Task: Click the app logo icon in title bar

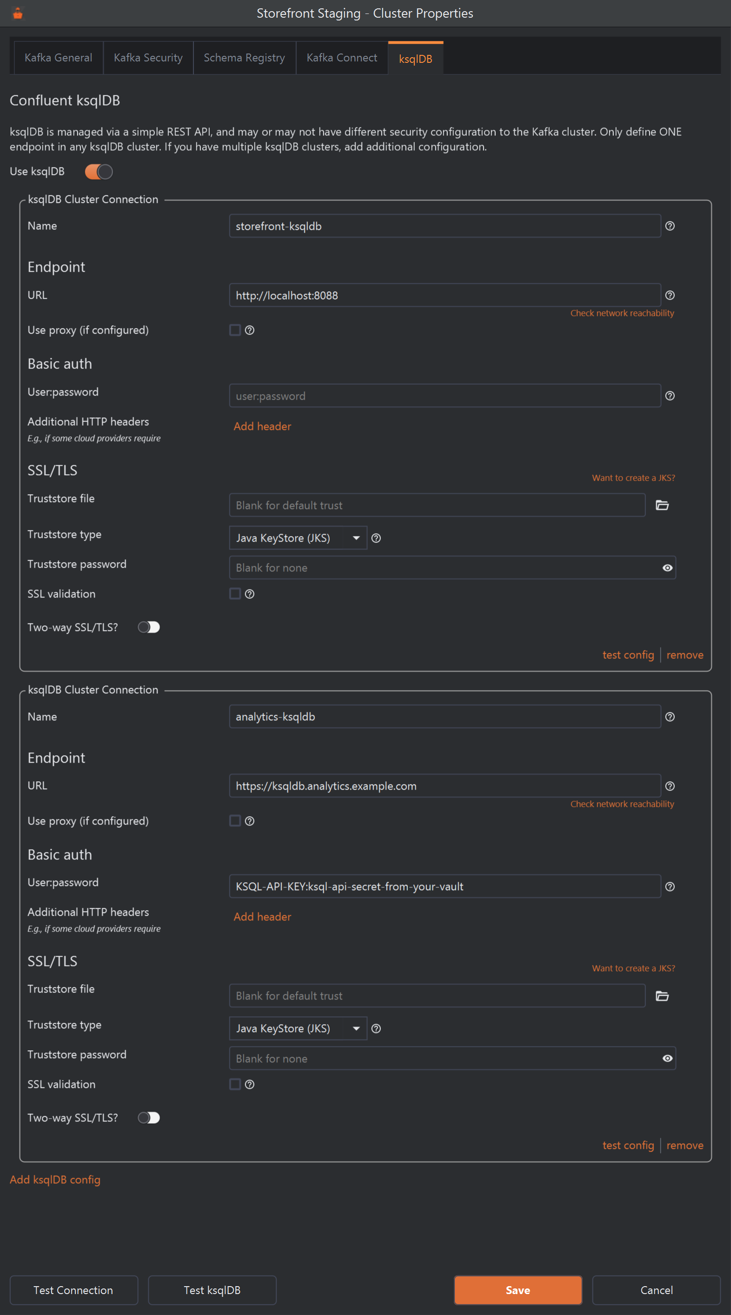Action: [x=18, y=13]
